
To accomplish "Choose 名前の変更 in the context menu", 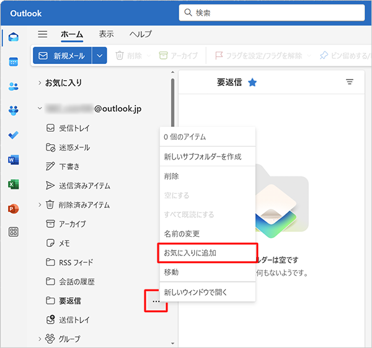I will [x=208, y=234].
